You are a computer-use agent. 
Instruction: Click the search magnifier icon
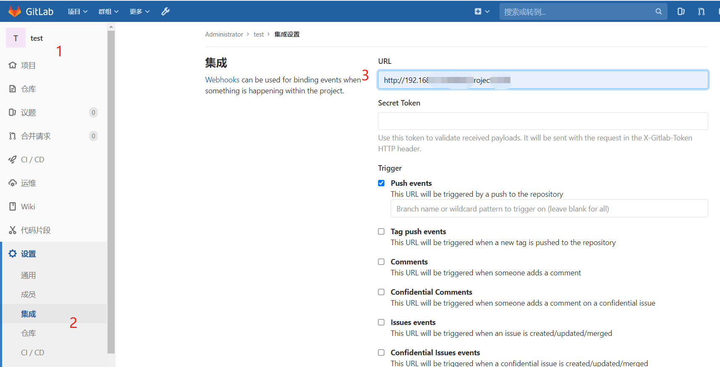[x=658, y=12]
